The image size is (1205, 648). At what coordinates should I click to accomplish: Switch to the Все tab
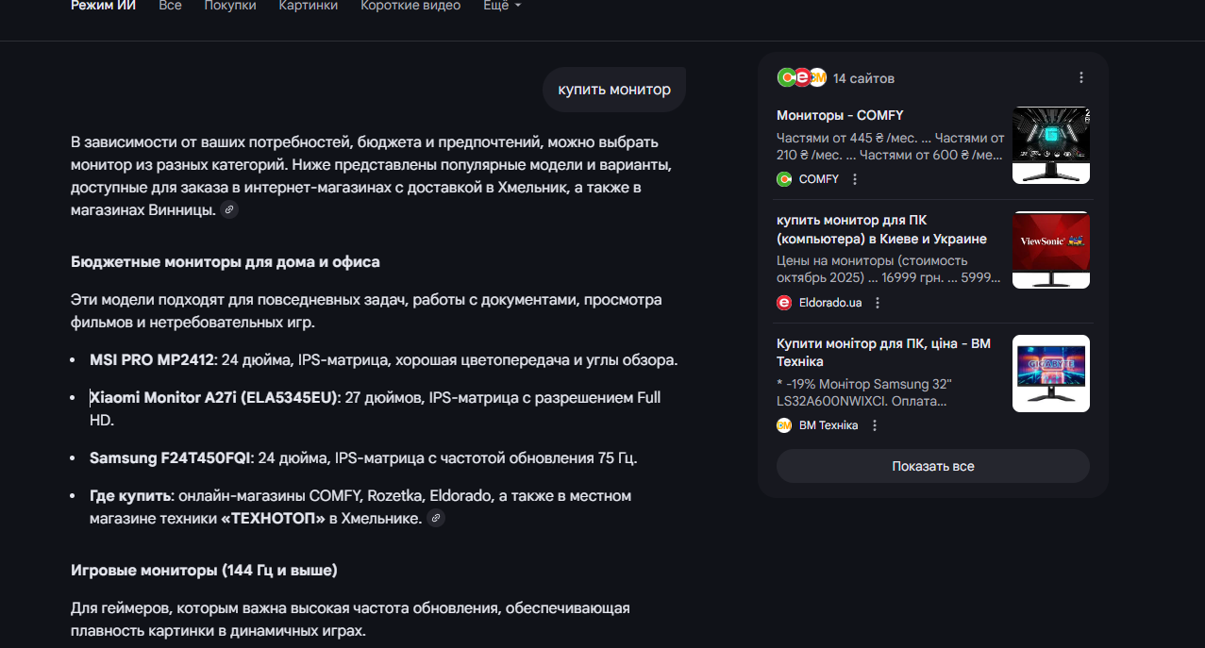pos(171,6)
